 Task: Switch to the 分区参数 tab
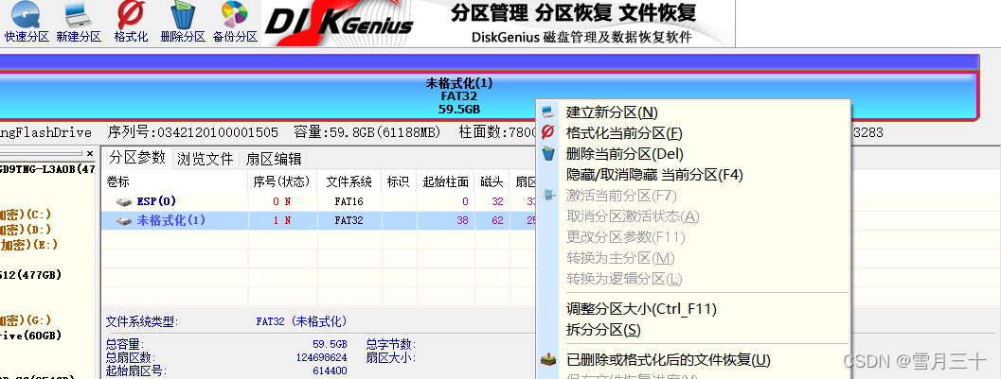137,157
